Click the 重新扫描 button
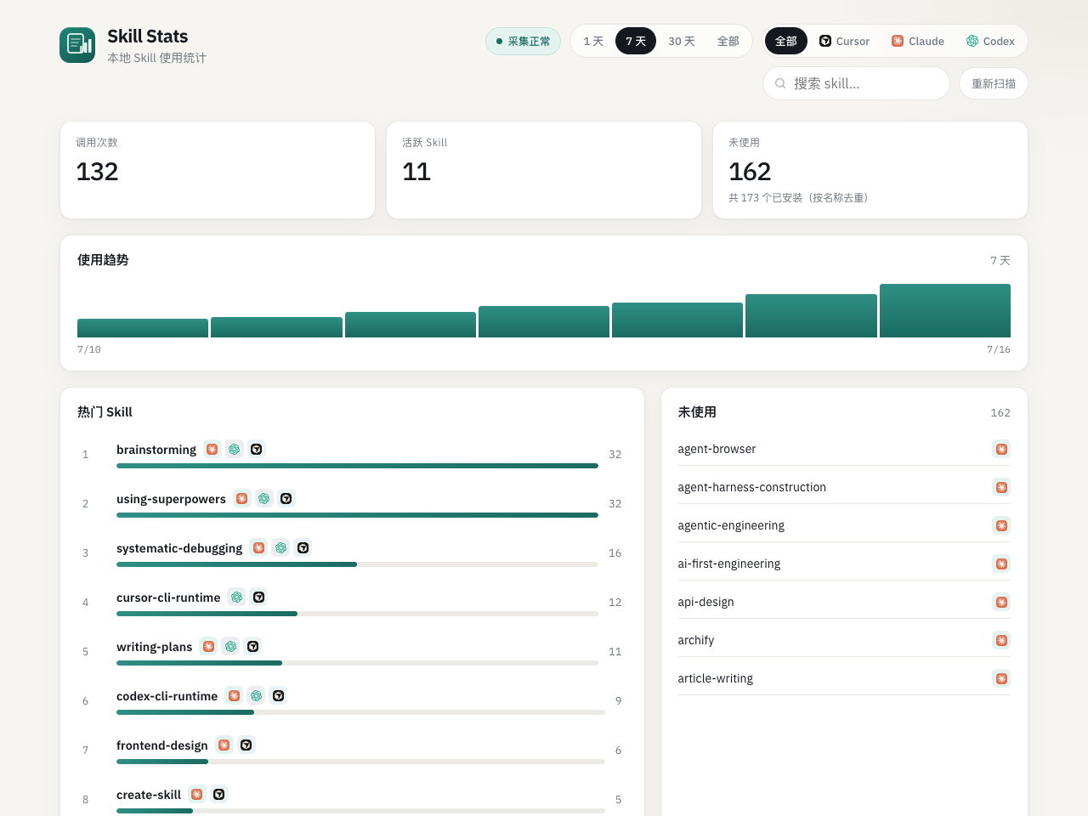Viewport: 1088px width, 816px height. coord(994,83)
